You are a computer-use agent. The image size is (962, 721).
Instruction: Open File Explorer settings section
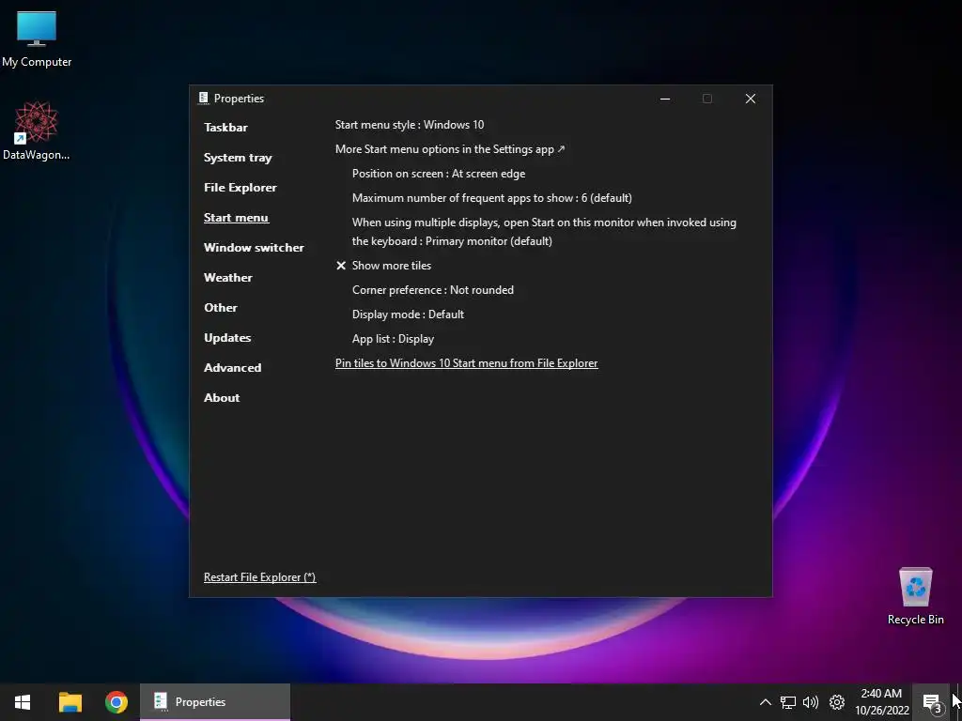coord(240,188)
